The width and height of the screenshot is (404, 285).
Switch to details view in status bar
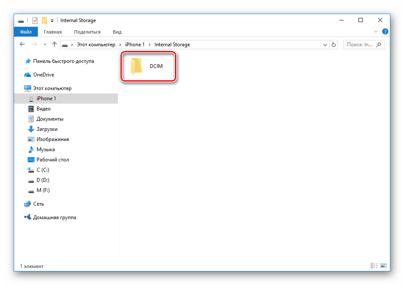point(374,266)
